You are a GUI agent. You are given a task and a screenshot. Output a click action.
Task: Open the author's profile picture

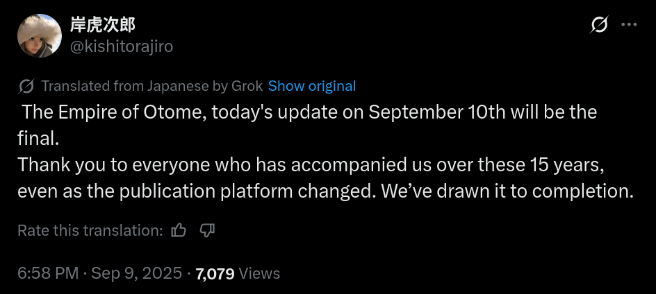(40, 36)
